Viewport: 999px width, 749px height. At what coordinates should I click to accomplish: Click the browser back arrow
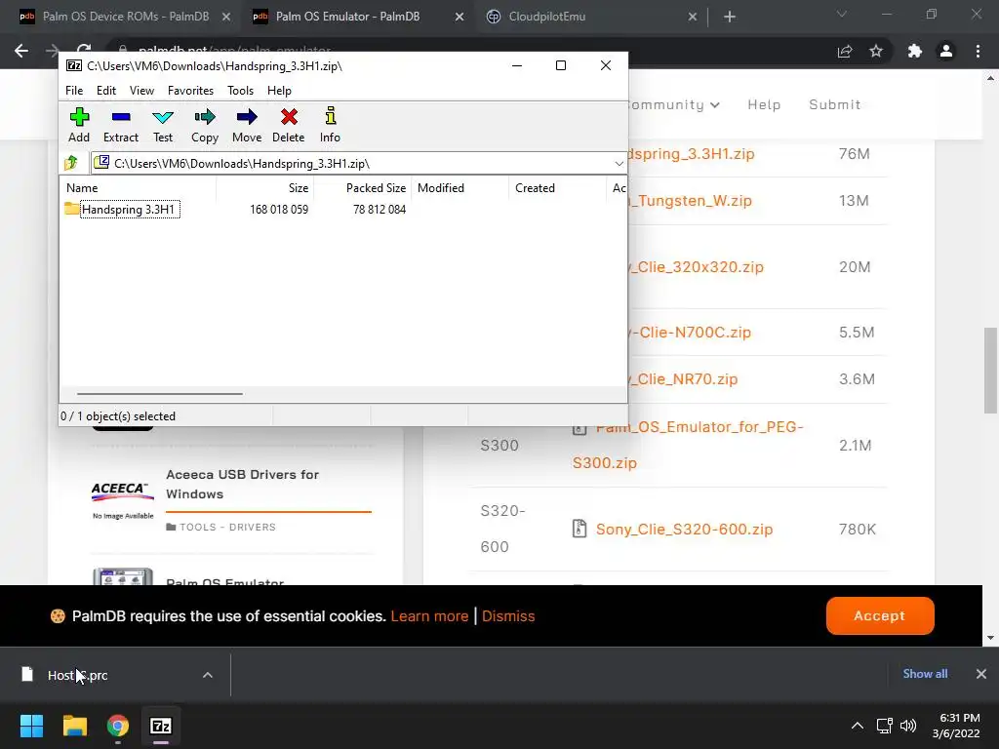click(21, 51)
